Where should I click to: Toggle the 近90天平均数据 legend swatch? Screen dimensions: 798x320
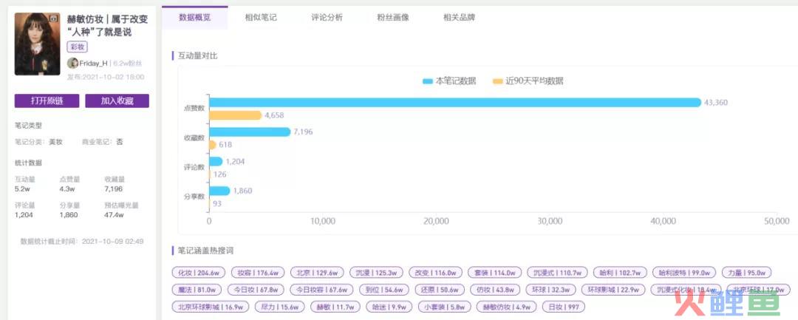[497, 81]
